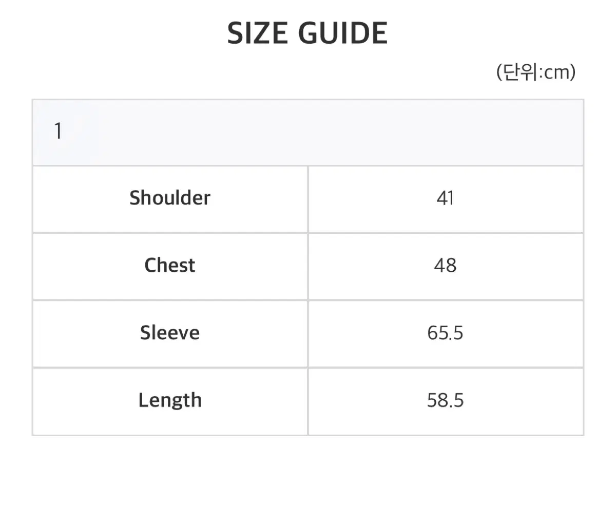
Task: Click the (단위:cm) unit label
Action: 535,72
